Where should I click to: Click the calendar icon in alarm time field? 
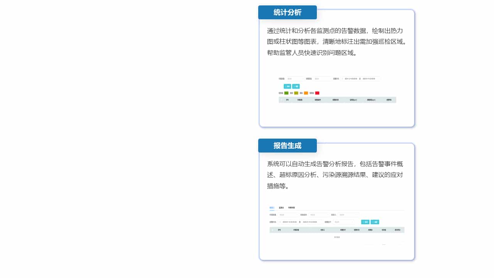pyautogui.click(x=343, y=79)
